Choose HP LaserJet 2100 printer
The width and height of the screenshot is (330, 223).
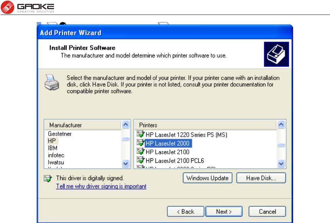[x=167, y=152]
